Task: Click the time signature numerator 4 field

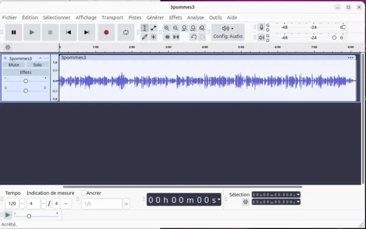Action: (34, 203)
